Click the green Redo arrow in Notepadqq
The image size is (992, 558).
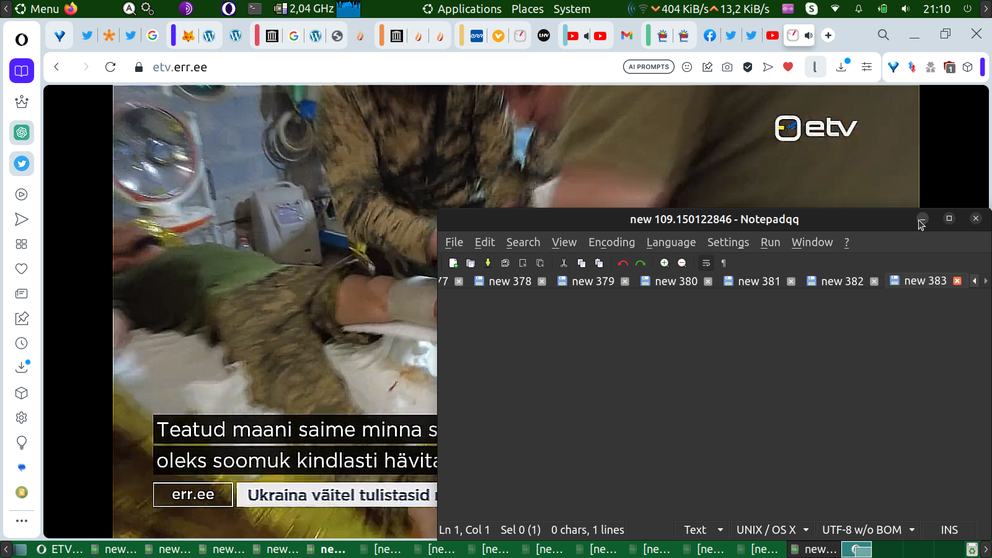coord(640,263)
